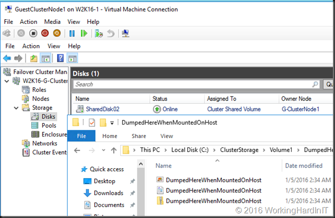Open Failover Cluster Manager's File menu
The image size is (335, 218).
(x=10, y=46)
